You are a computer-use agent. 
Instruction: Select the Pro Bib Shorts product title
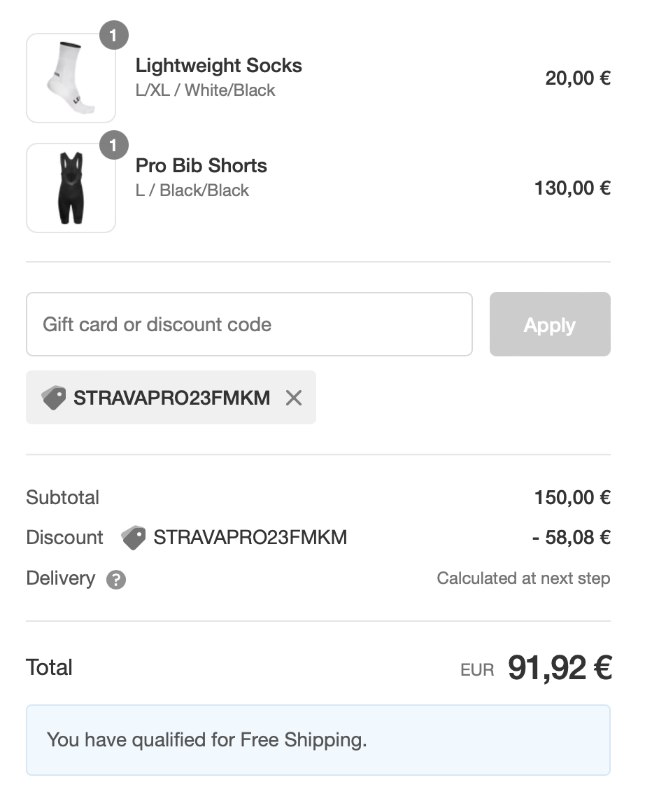[x=201, y=166]
